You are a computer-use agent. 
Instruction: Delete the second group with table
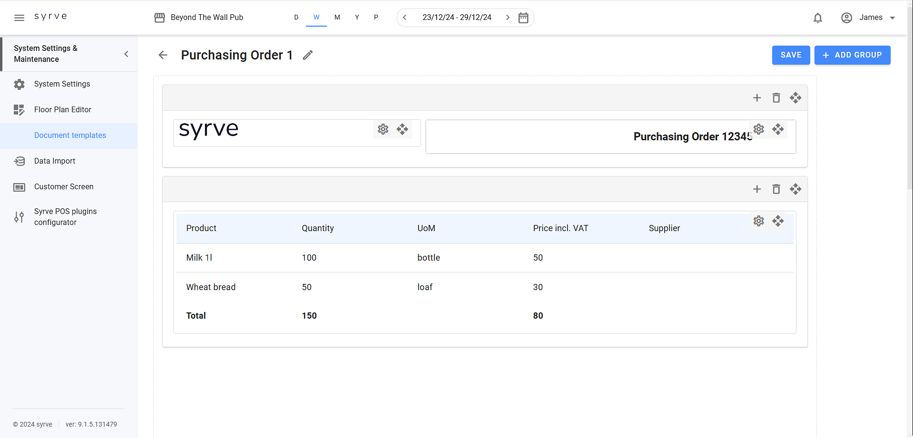point(776,189)
